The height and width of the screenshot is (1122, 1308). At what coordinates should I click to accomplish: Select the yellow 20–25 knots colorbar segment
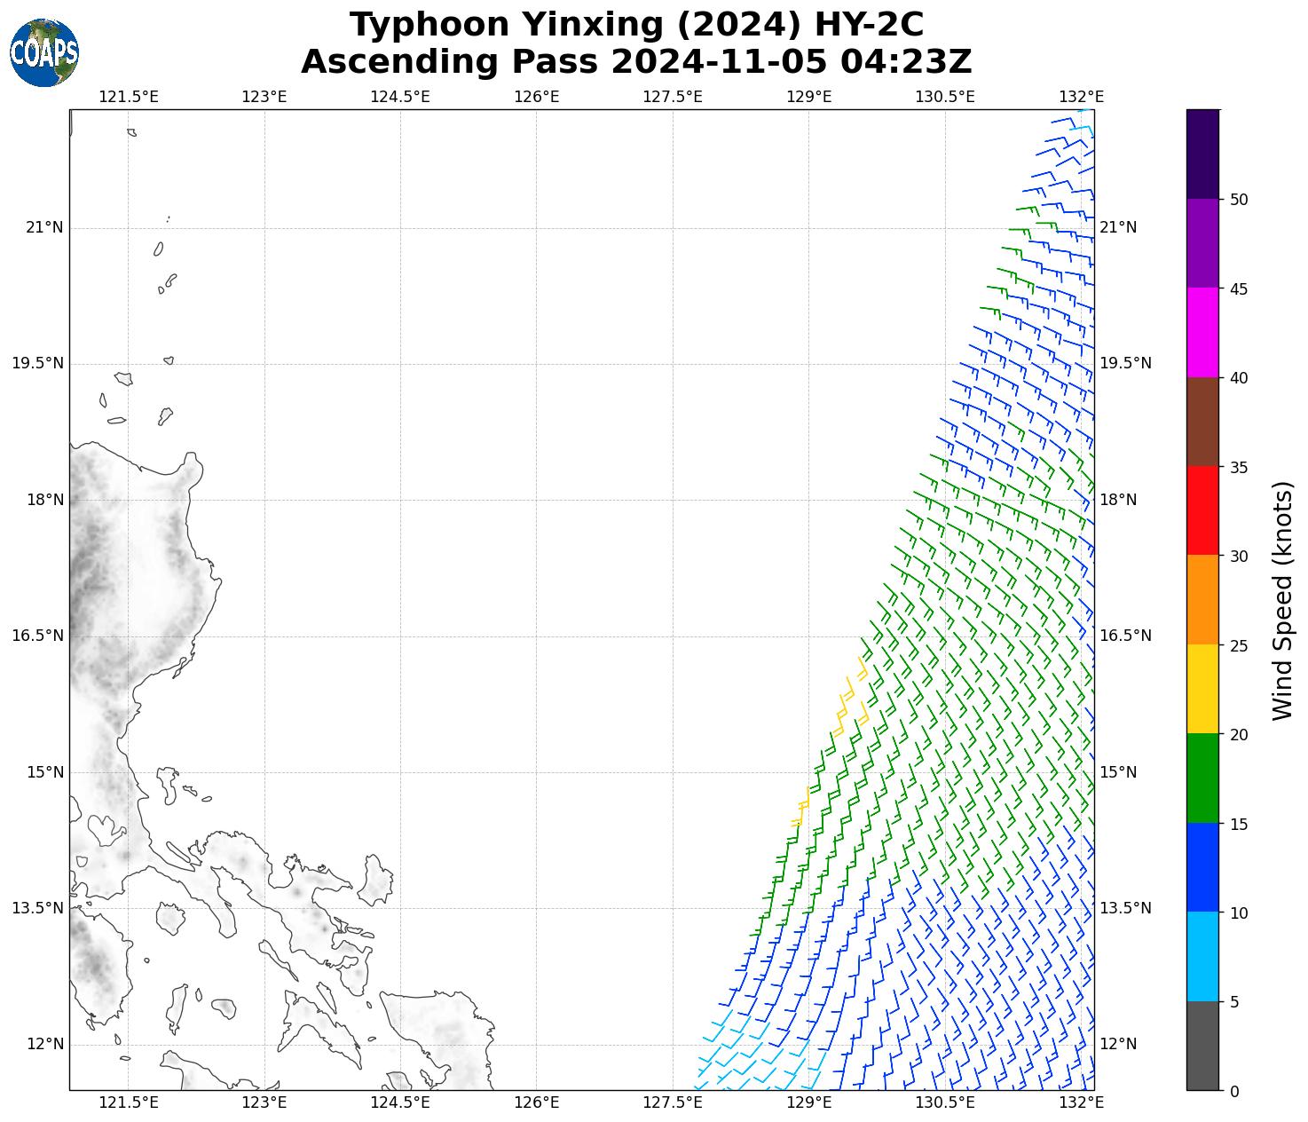[1202, 689]
